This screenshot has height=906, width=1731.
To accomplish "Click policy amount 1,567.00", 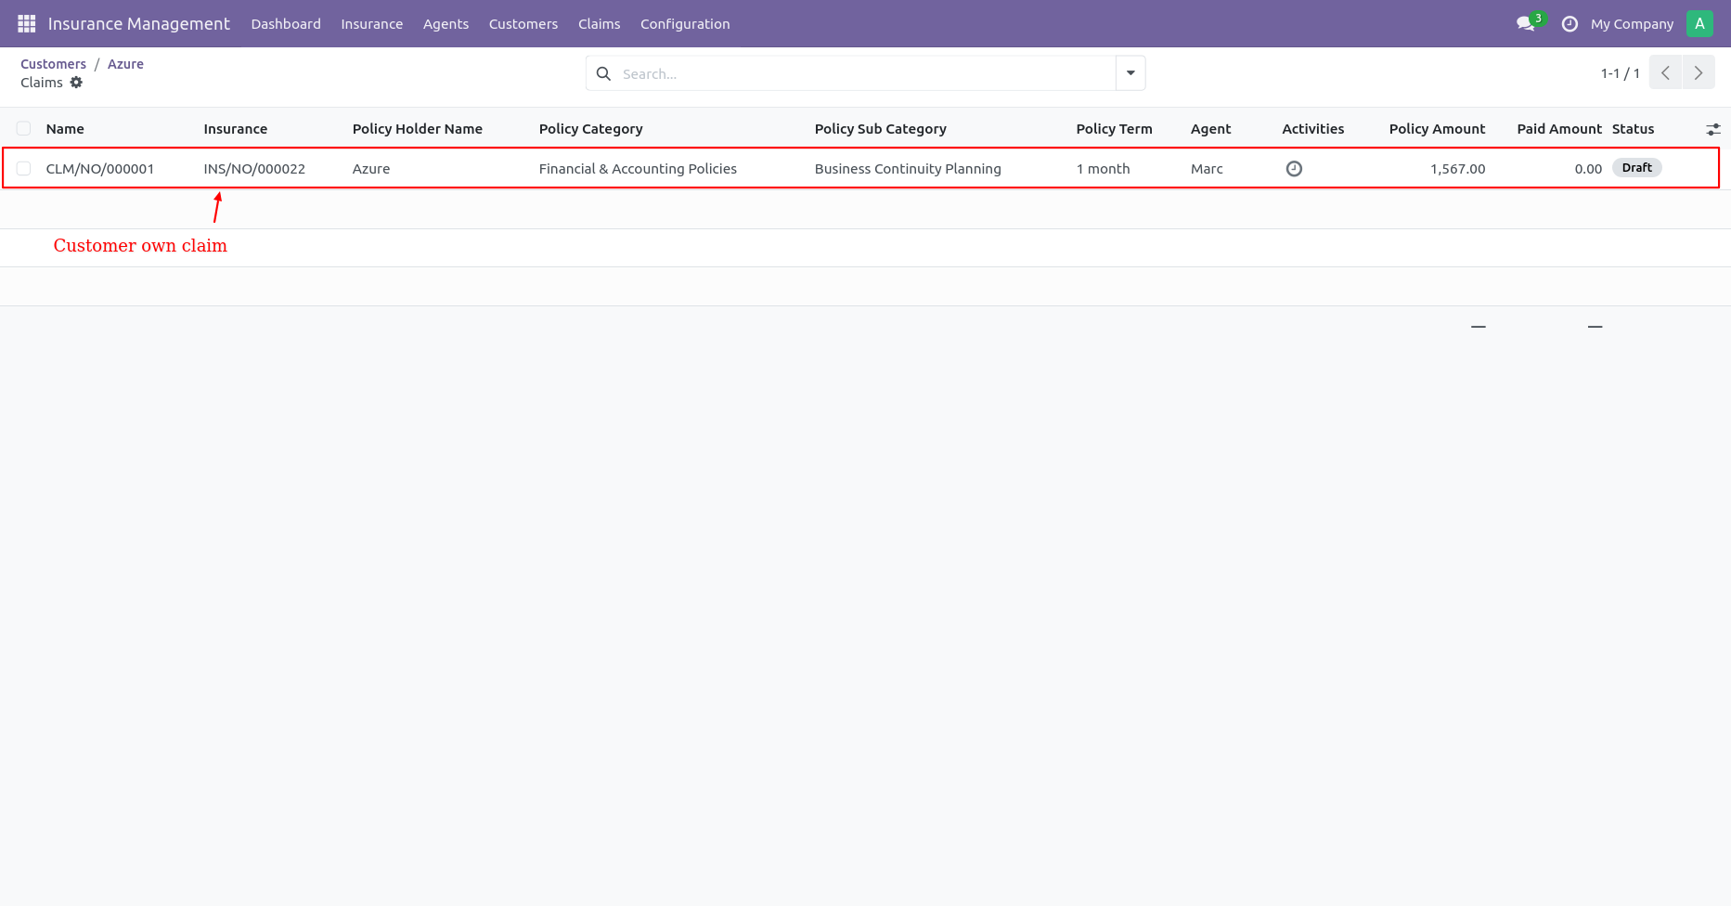I will [x=1457, y=169].
